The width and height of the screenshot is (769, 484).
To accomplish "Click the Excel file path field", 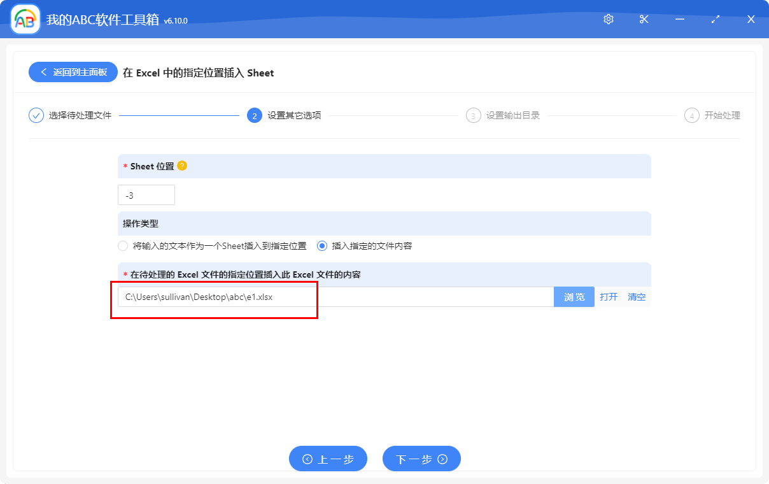I will click(336, 297).
